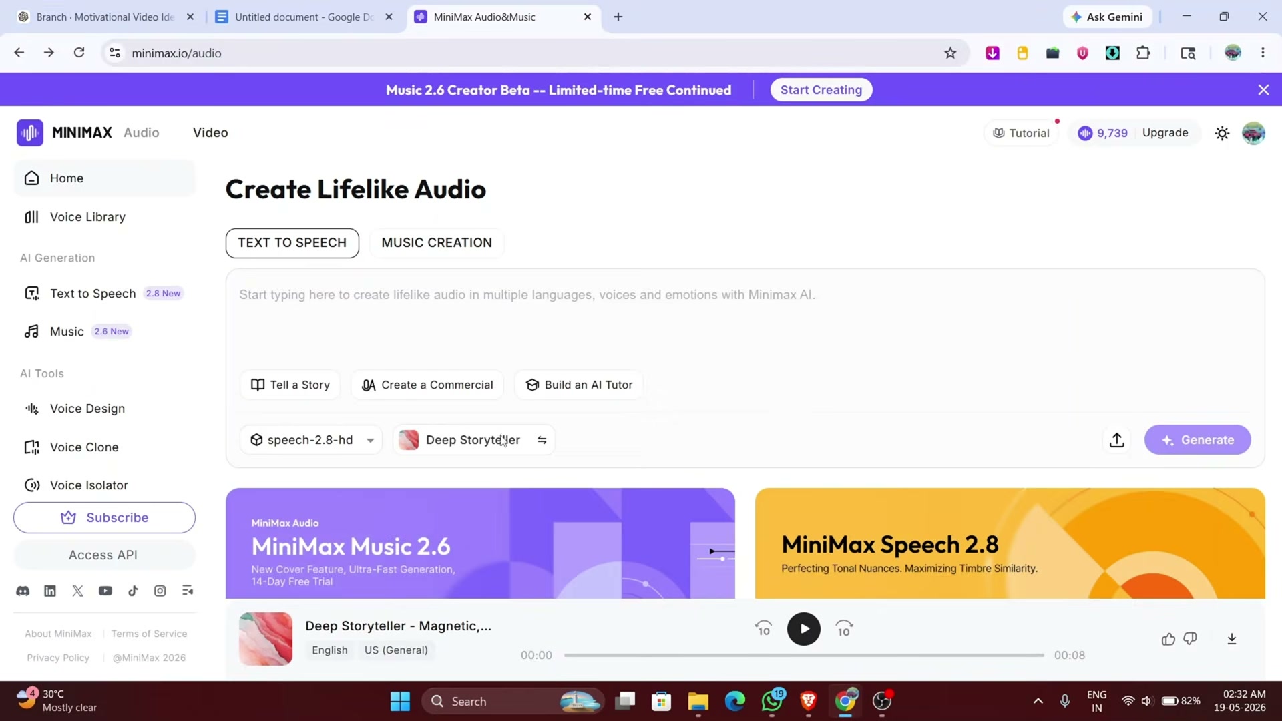Open Voice Isolator tool
1282x721 pixels.
105,485
